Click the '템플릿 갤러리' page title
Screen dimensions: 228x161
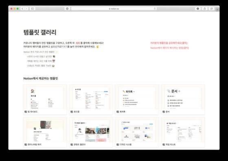[40, 32]
